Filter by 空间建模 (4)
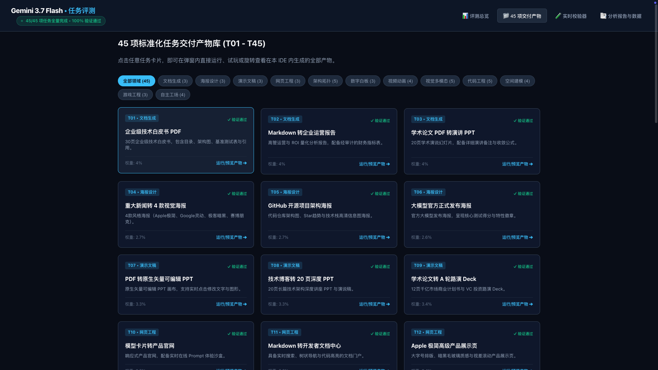Screen dimensions: 658x370 coord(517,81)
